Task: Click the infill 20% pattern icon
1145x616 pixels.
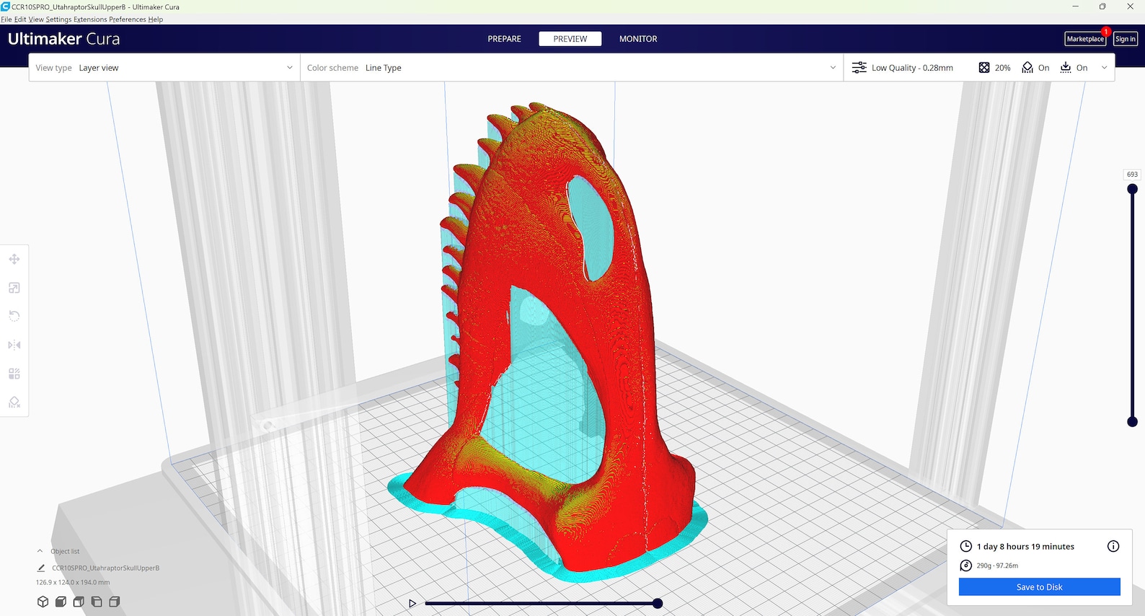Action: point(984,68)
